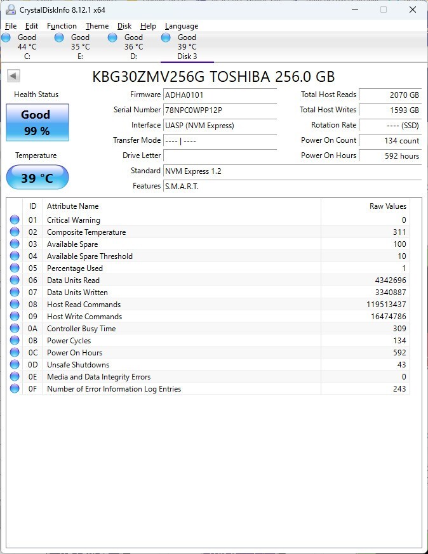
Task: Click the Rotation Rate field ---- (SSD)
Action: 390,126
